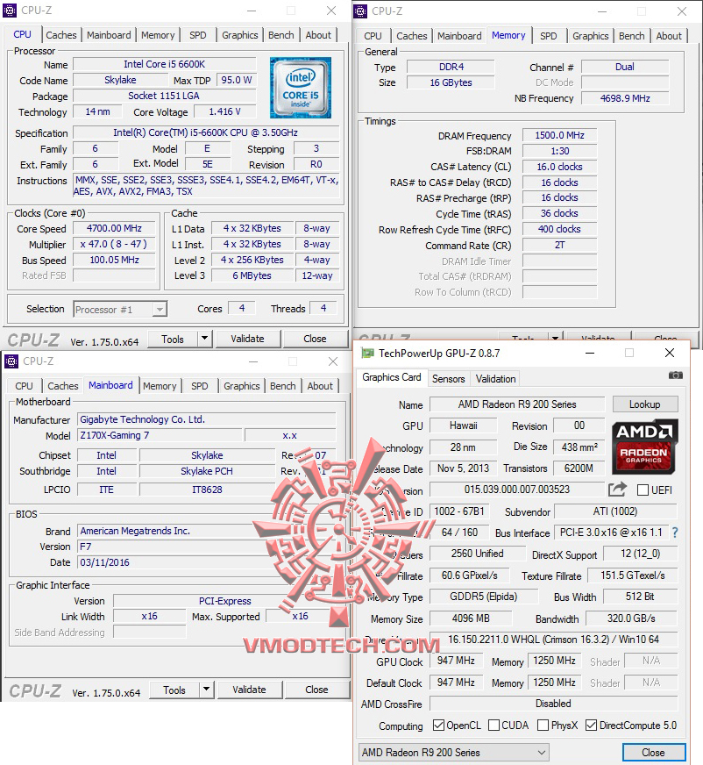The width and height of the screenshot is (703, 765).
Task: Click Tools button in the Mainboard window
Action: tap(174, 690)
